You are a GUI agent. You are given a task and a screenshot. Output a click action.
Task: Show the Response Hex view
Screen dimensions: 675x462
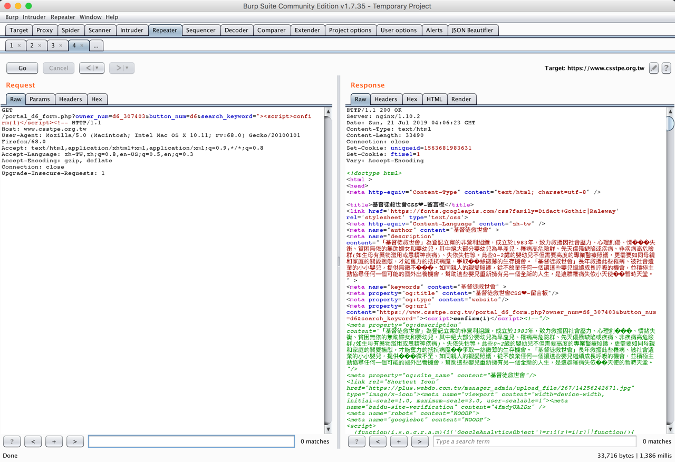pyautogui.click(x=412, y=99)
